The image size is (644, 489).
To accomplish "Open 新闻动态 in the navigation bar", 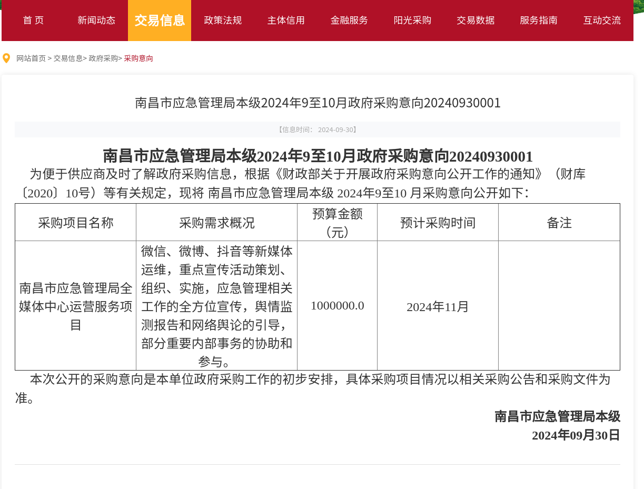I will click(x=96, y=21).
